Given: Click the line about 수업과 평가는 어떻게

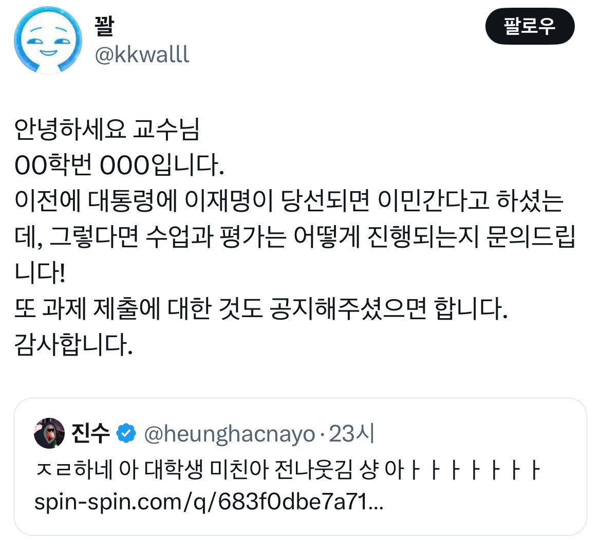Looking at the screenshot, I should point(295,236).
